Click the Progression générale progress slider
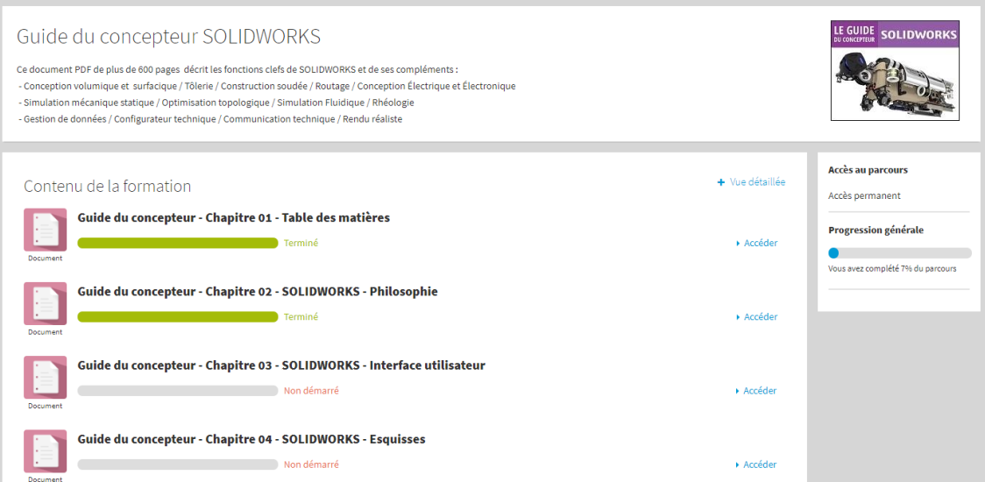The width and height of the screenshot is (985, 482). click(x=899, y=252)
